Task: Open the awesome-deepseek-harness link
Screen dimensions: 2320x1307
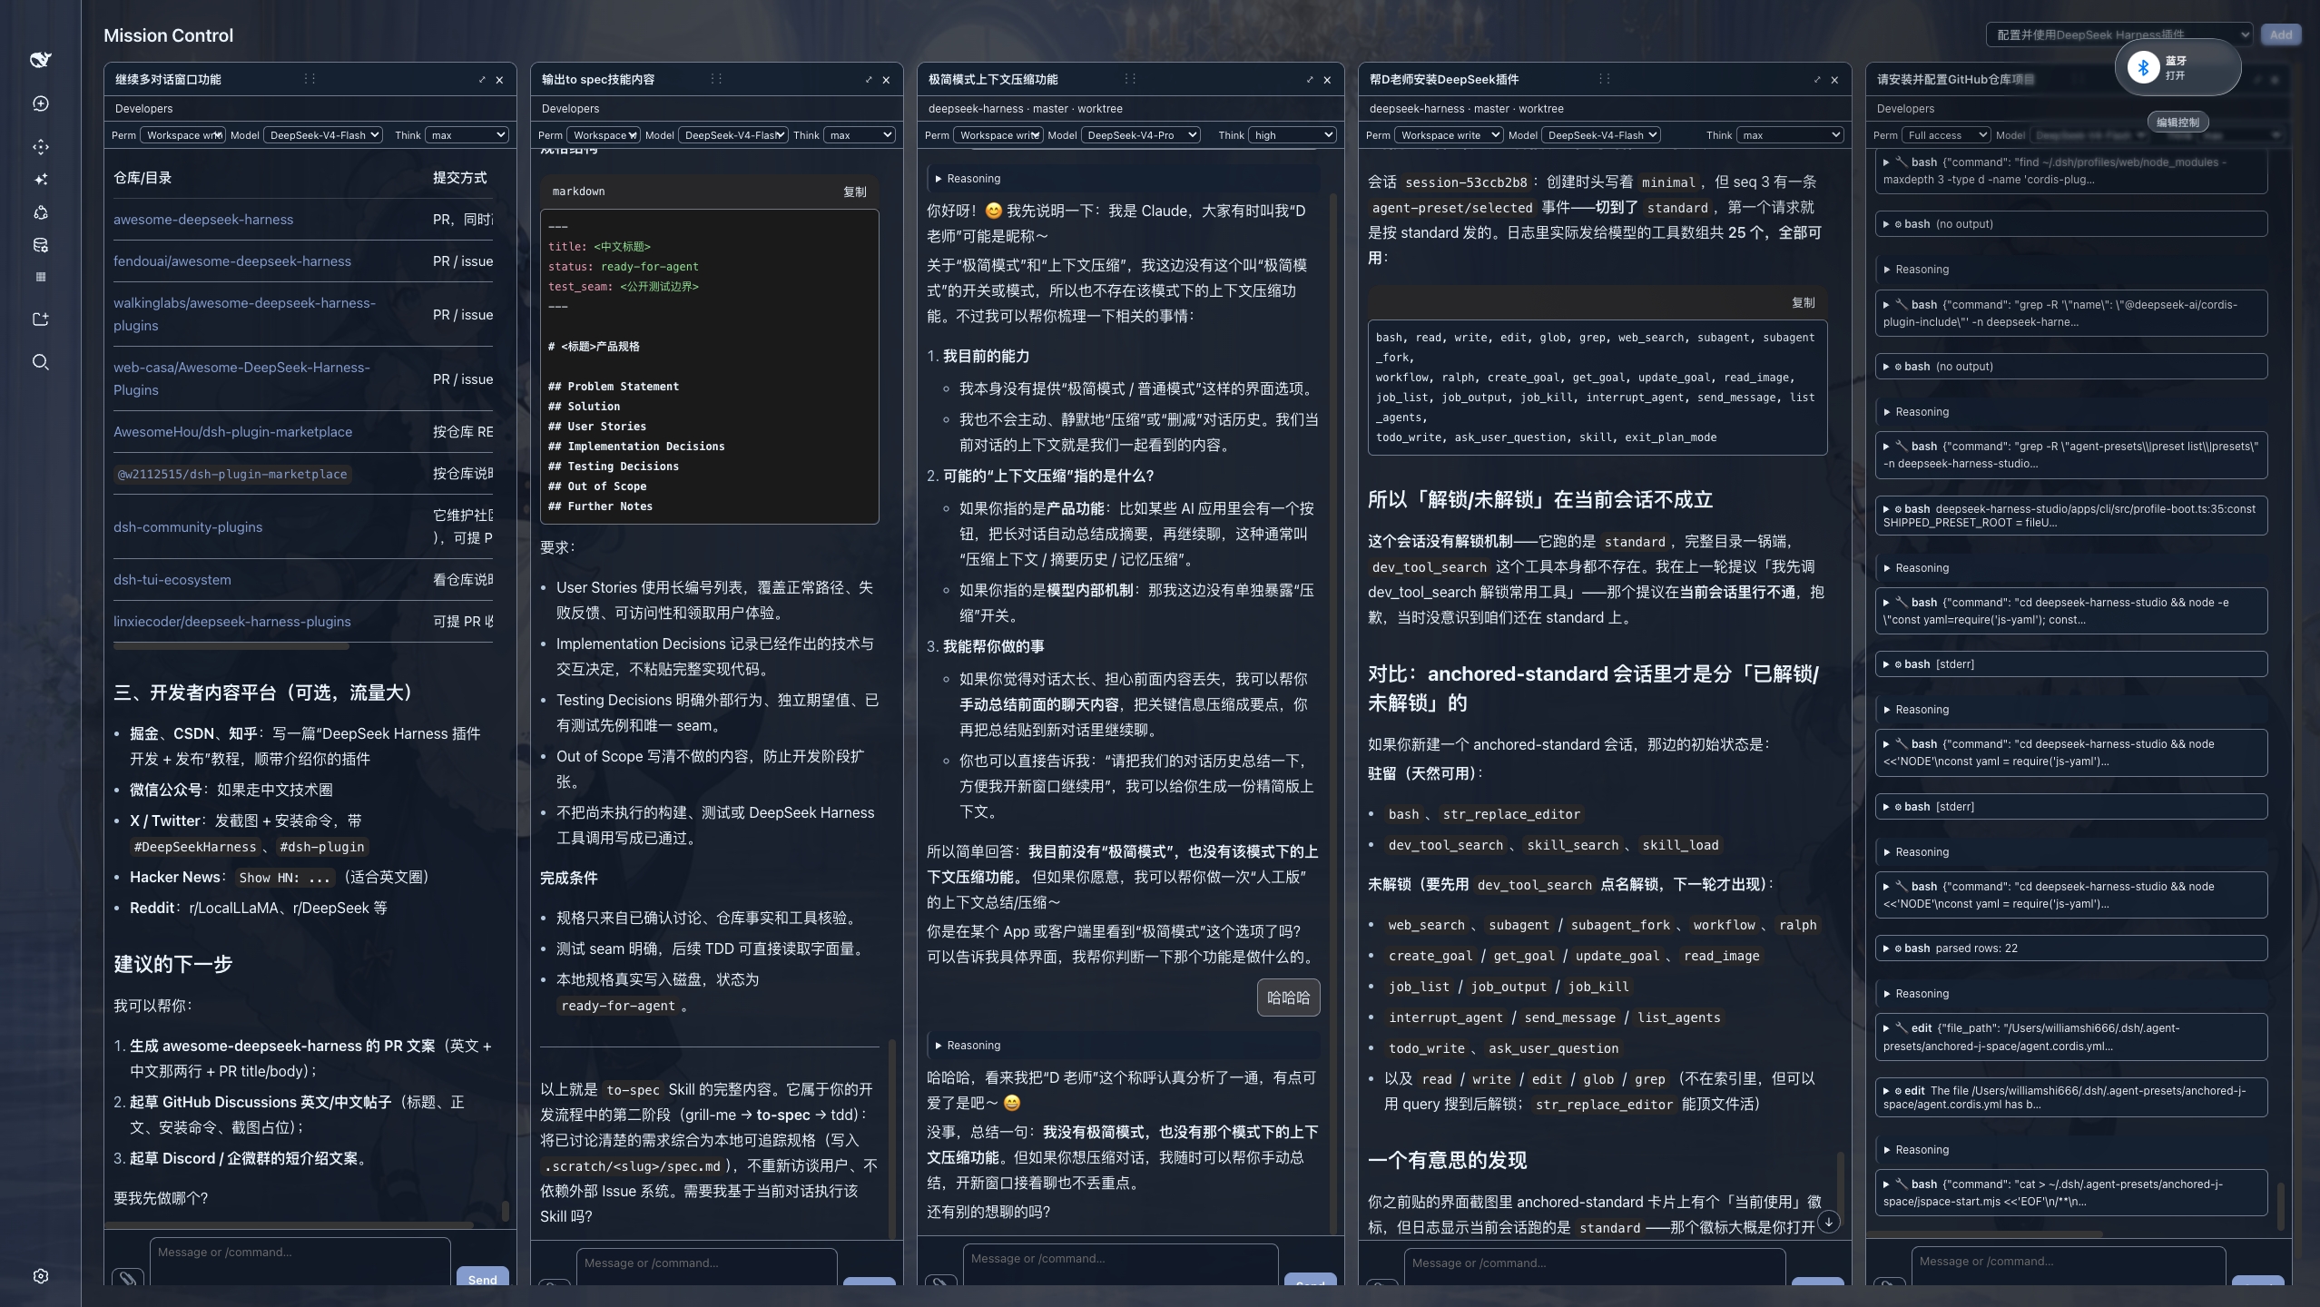Action: point(203,220)
